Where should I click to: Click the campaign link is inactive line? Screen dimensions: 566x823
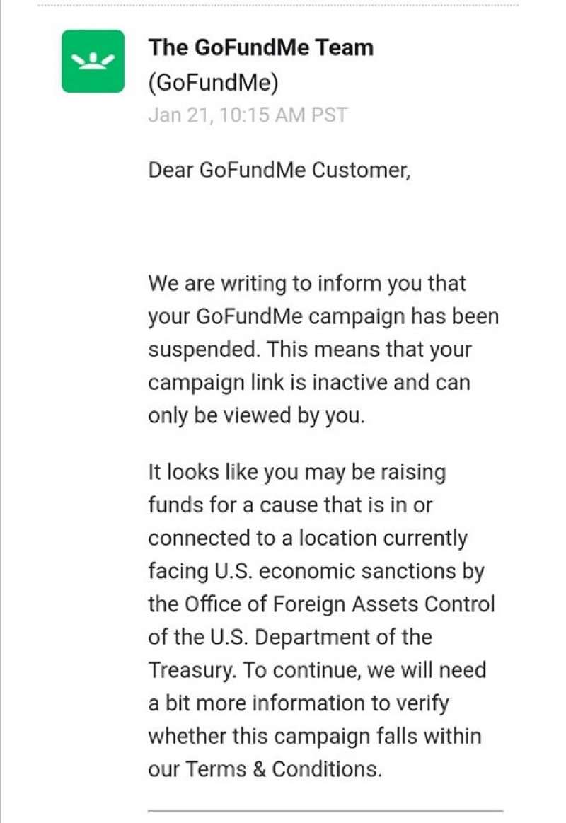click(x=308, y=383)
